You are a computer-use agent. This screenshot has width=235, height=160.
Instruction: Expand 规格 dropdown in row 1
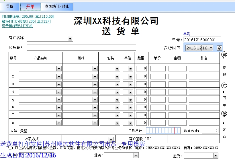(95, 69)
